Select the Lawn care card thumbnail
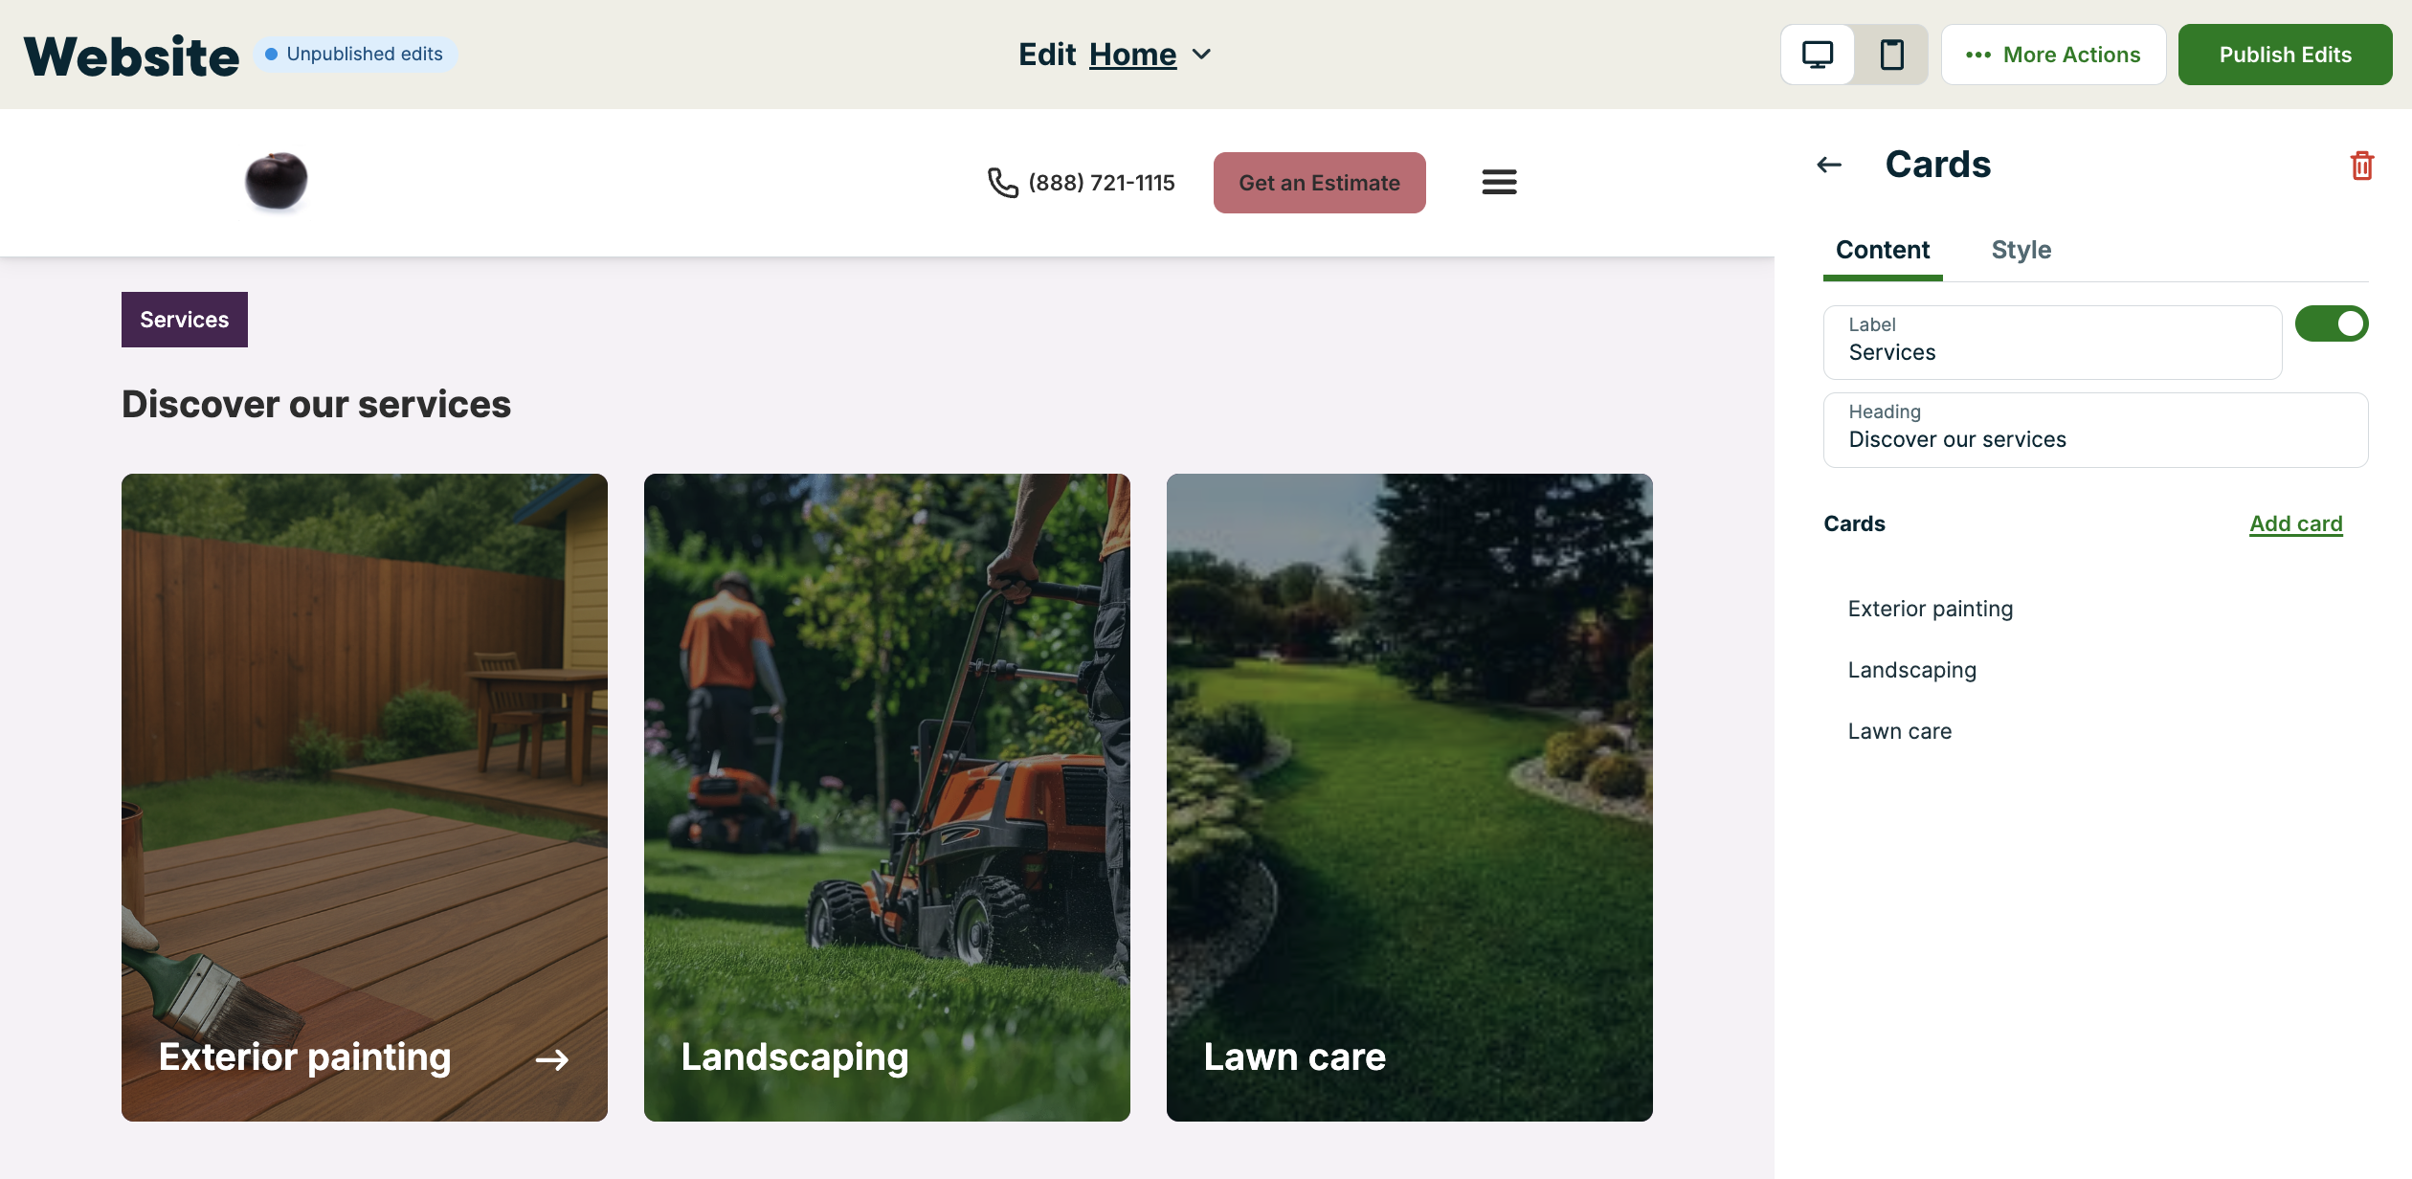 (1409, 797)
